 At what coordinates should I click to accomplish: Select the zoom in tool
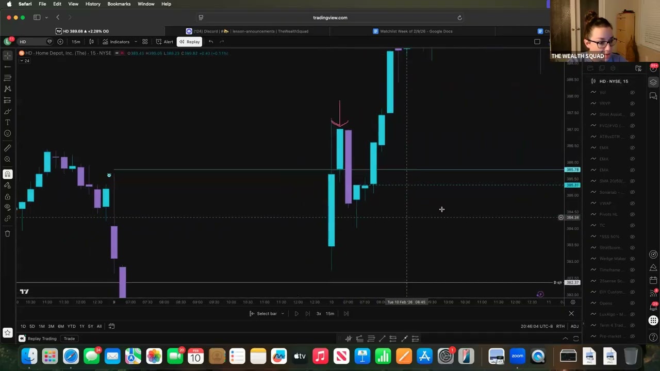8,159
